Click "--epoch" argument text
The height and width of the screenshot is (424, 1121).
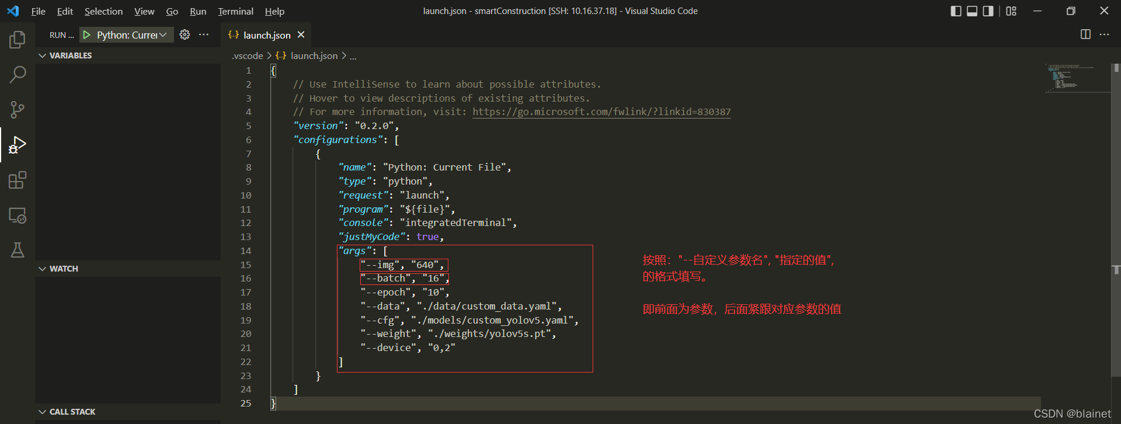pyautogui.click(x=385, y=292)
